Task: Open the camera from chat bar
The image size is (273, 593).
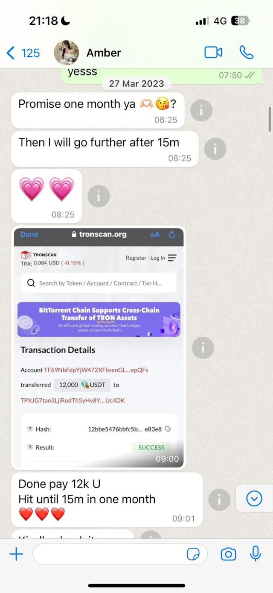Action: click(x=228, y=555)
